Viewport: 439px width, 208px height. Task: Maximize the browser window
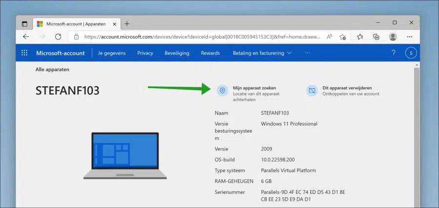point(395,22)
